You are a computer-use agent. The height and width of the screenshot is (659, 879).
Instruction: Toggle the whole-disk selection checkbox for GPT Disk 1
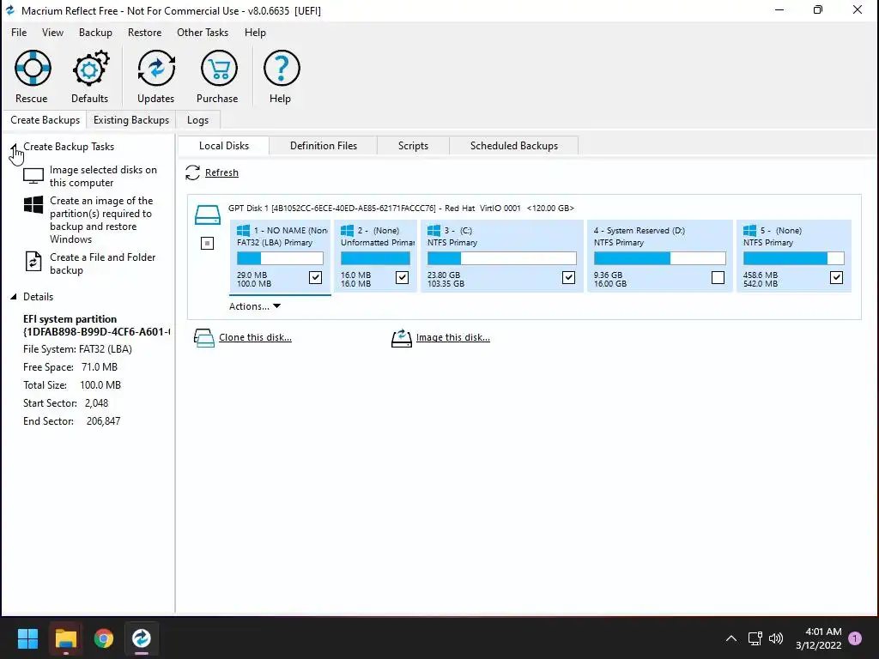point(208,243)
